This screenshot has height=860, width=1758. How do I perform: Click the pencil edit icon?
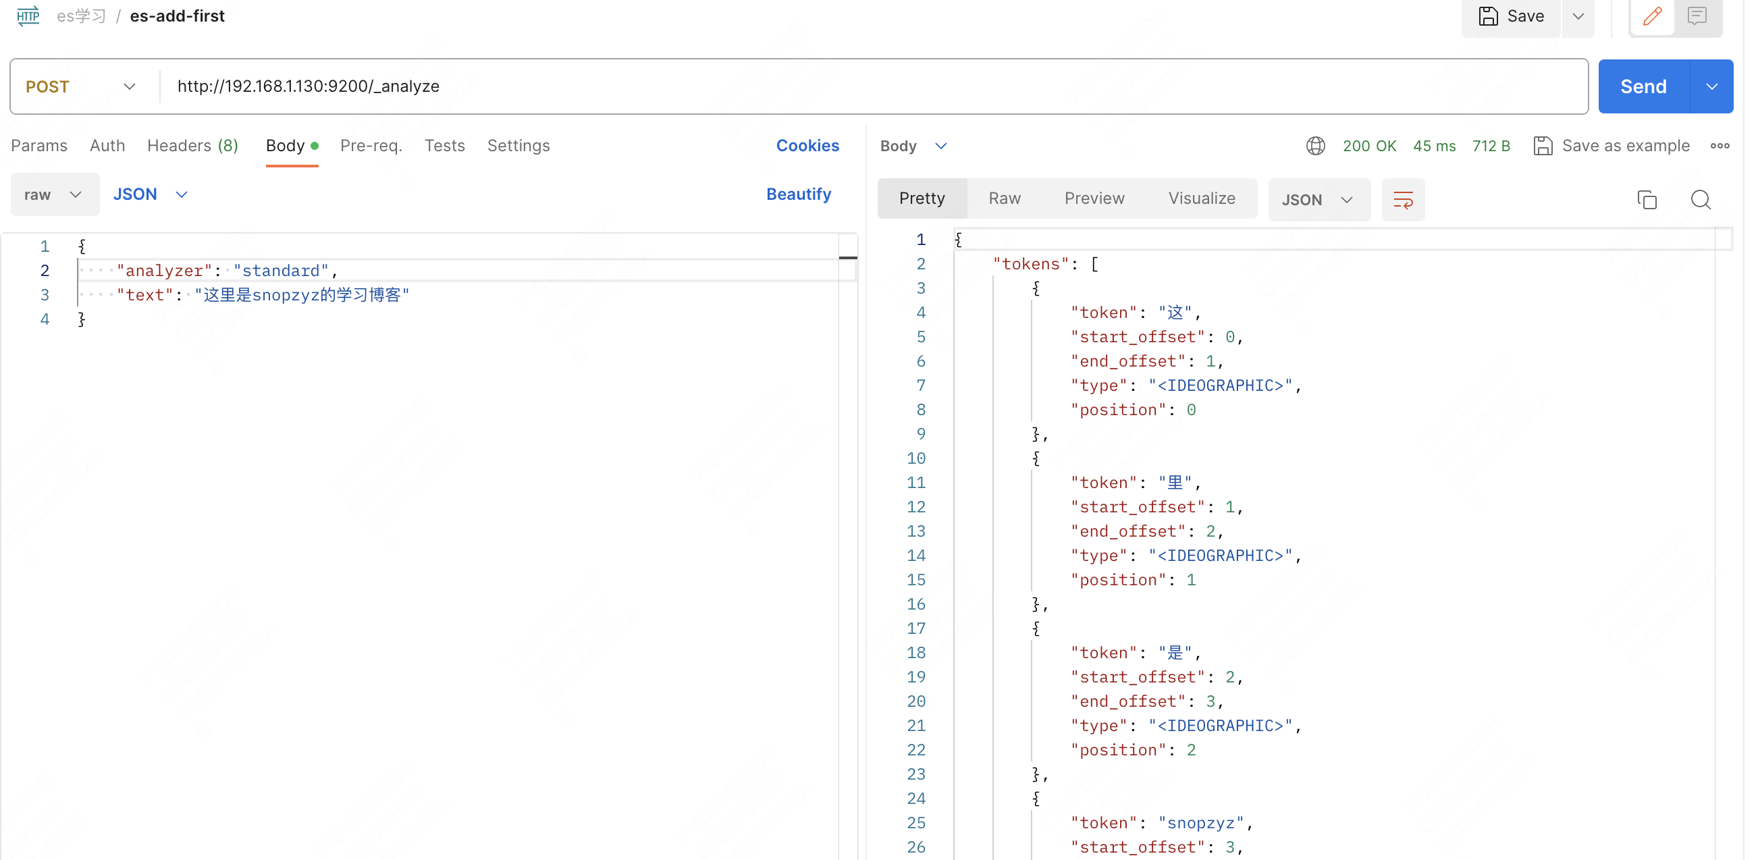coord(1652,16)
